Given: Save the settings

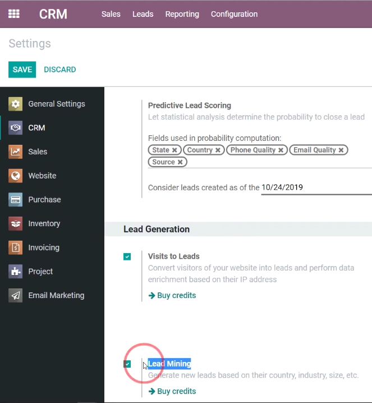Looking at the screenshot, I should pos(22,70).
